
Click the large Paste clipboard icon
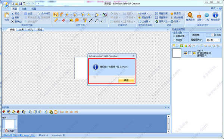(7, 15)
